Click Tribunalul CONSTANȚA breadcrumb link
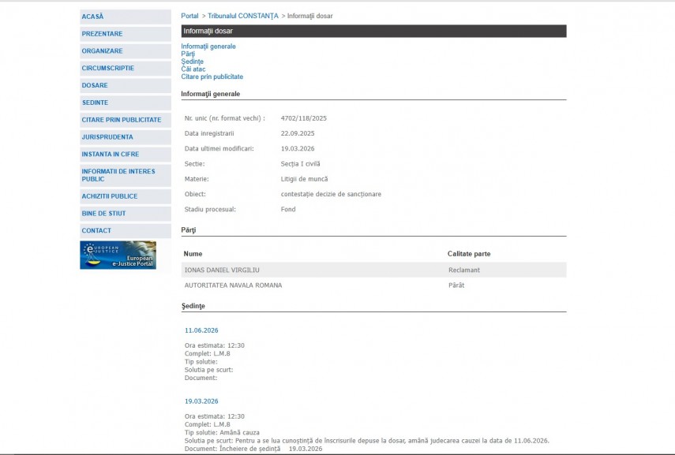The image size is (675, 455). point(242,16)
